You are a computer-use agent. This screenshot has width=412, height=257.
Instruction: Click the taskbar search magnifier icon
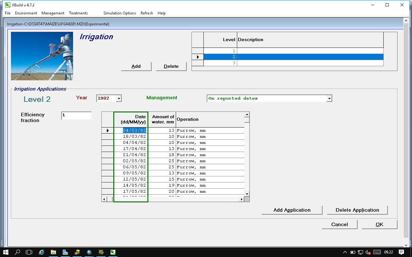click(18, 252)
